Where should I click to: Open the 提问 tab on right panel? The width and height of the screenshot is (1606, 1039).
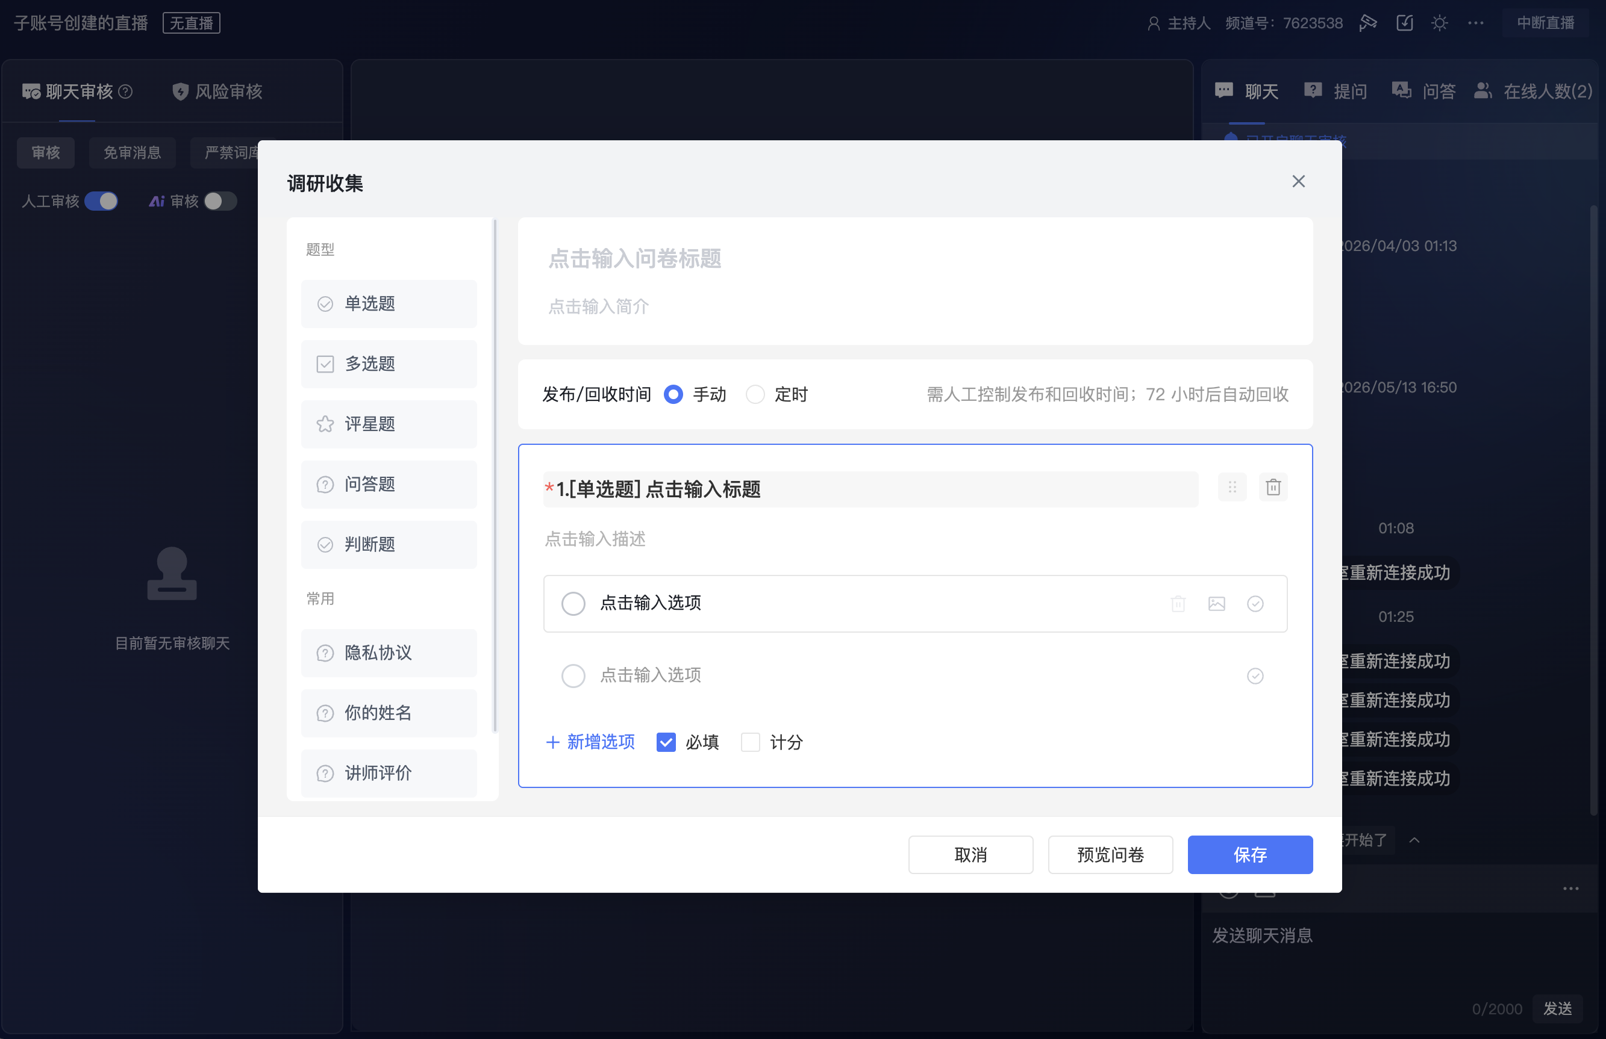pyautogui.click(x=1335, y=91)
